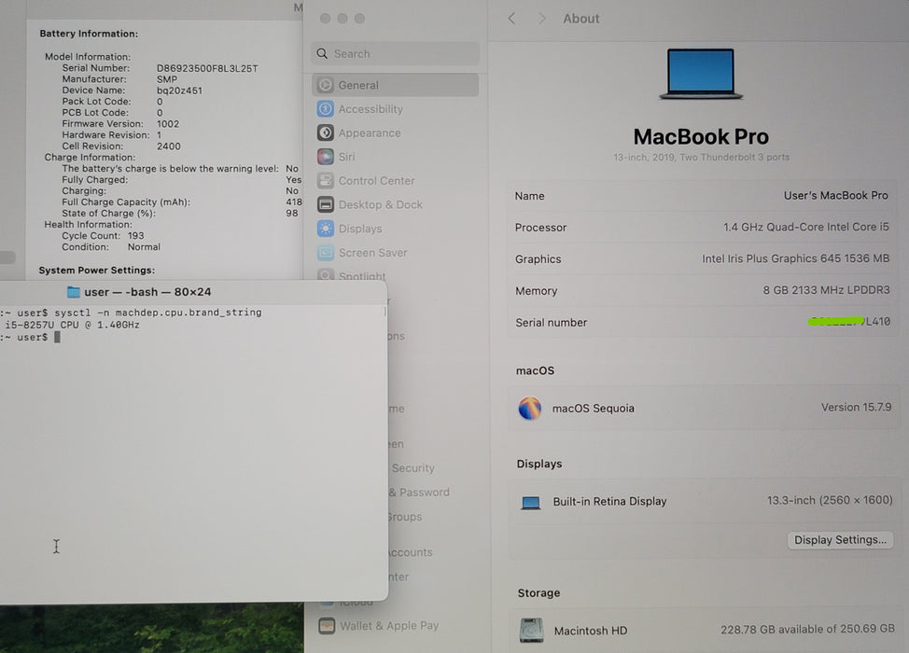This screenshot has height=653, width=909.
Task: Click Manufacturer value SMP
Action: pyautogui.click(x=167, y=79)
